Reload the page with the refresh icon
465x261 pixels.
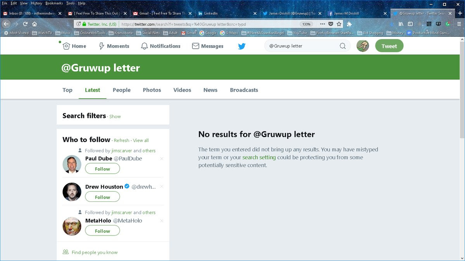tap(25, 24)
